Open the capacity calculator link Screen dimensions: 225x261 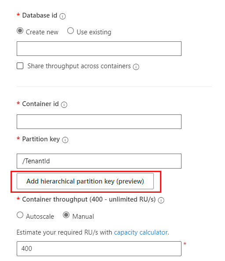pos(141,232)
